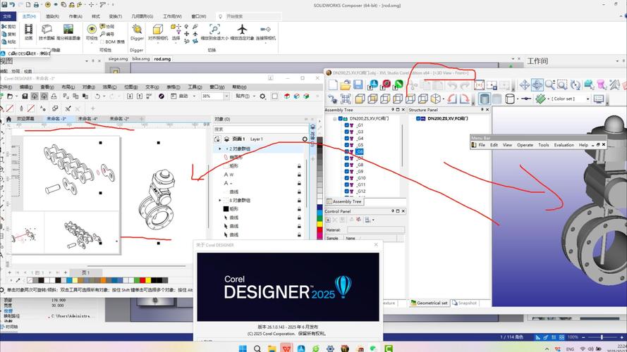This screenshot has width=627, height=352.
Task: Toggle the BOM table checkbox in Composer ribbon
Action: click(102, 42)
